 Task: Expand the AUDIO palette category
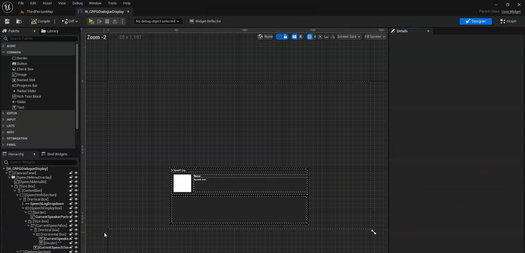(x=3, y=46)
